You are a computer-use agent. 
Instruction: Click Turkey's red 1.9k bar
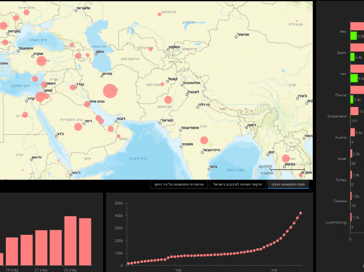[355, 175]
